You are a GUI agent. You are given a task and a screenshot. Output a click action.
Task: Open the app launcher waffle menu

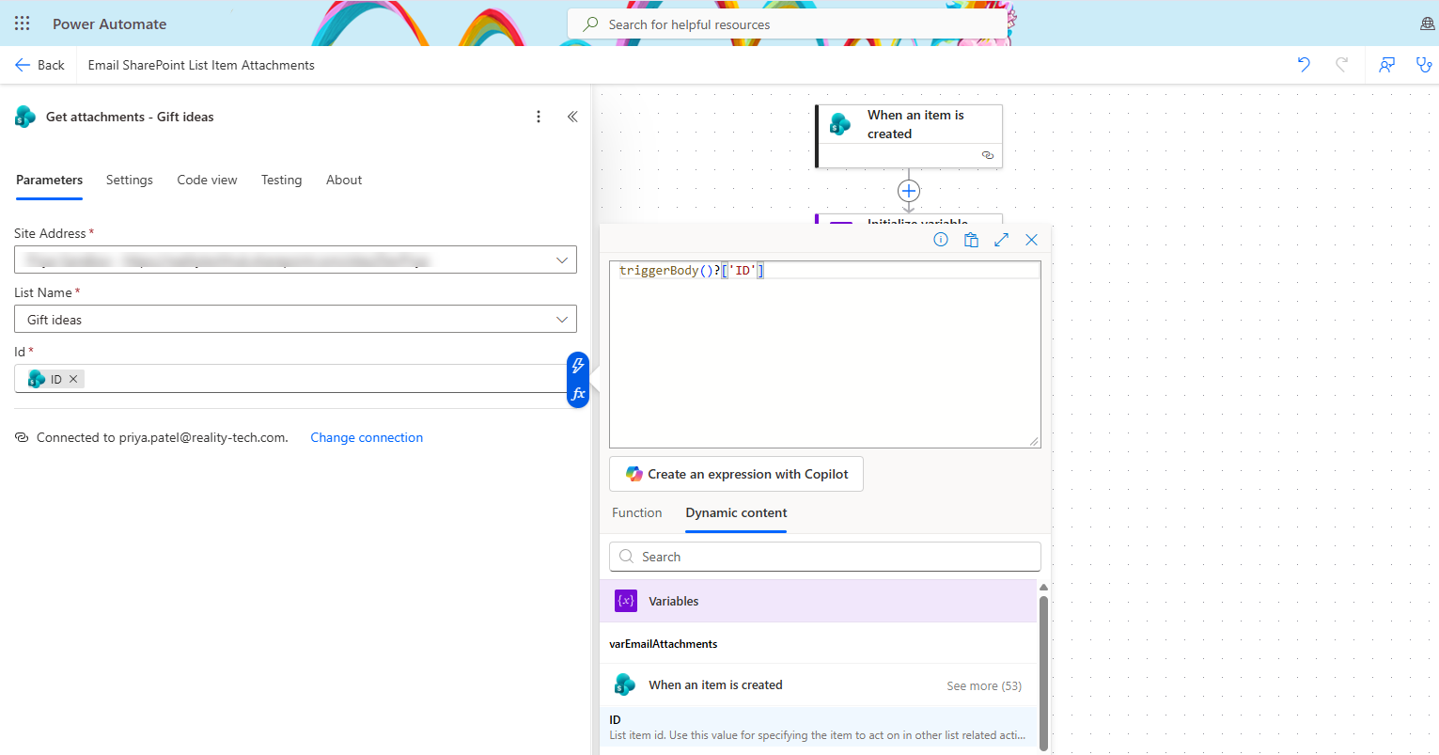tap(23, 24)
